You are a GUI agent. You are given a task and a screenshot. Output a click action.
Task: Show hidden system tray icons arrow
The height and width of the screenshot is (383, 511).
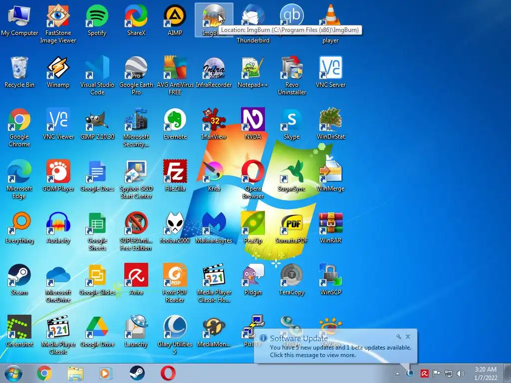click(397, 374)
